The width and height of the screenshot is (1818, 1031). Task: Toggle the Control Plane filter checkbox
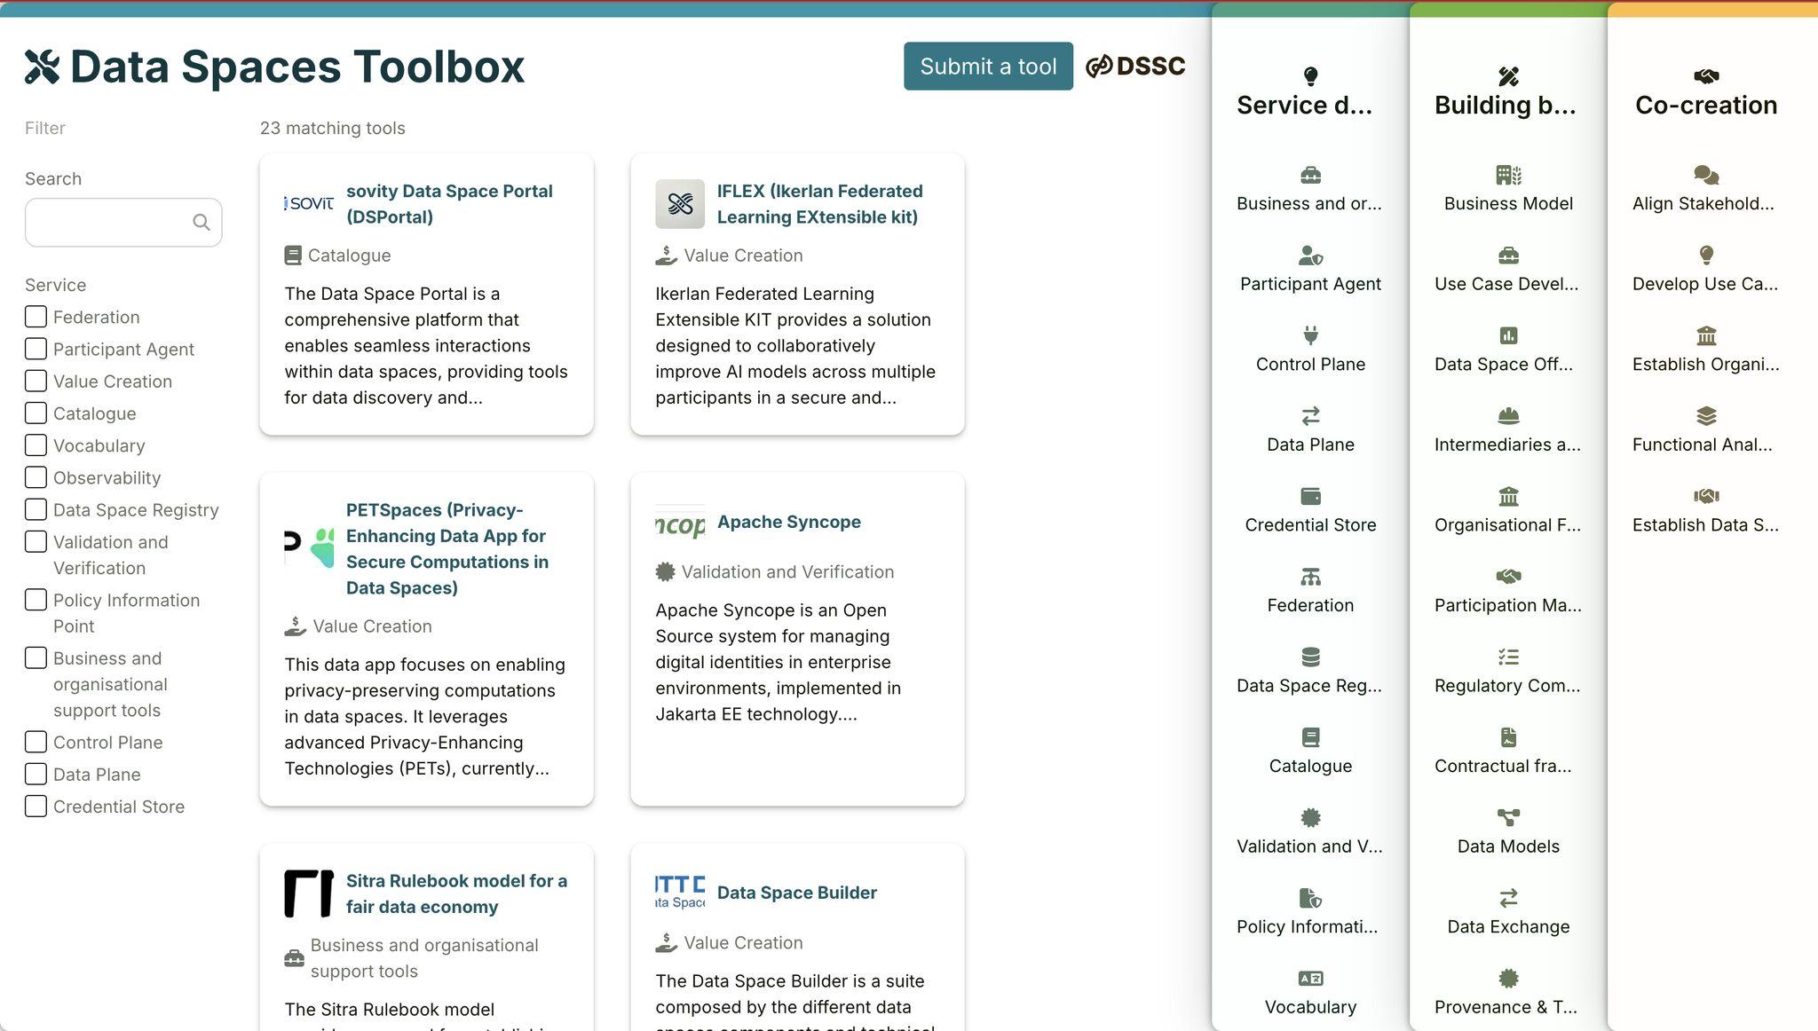36,742
